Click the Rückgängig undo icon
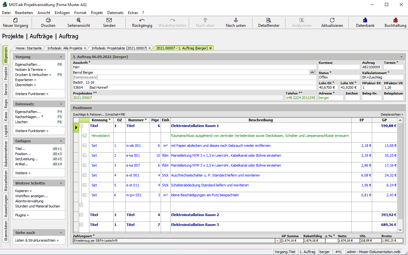Image resolution: width=408 pixels, height=255 pixels. pos(142,20)
